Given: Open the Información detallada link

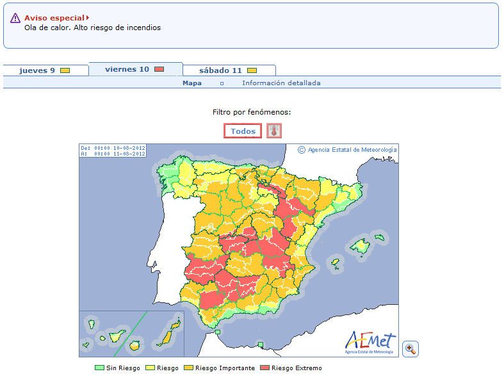Looking at the screenshot, I should pyautogui.click(x=281, y=83).
